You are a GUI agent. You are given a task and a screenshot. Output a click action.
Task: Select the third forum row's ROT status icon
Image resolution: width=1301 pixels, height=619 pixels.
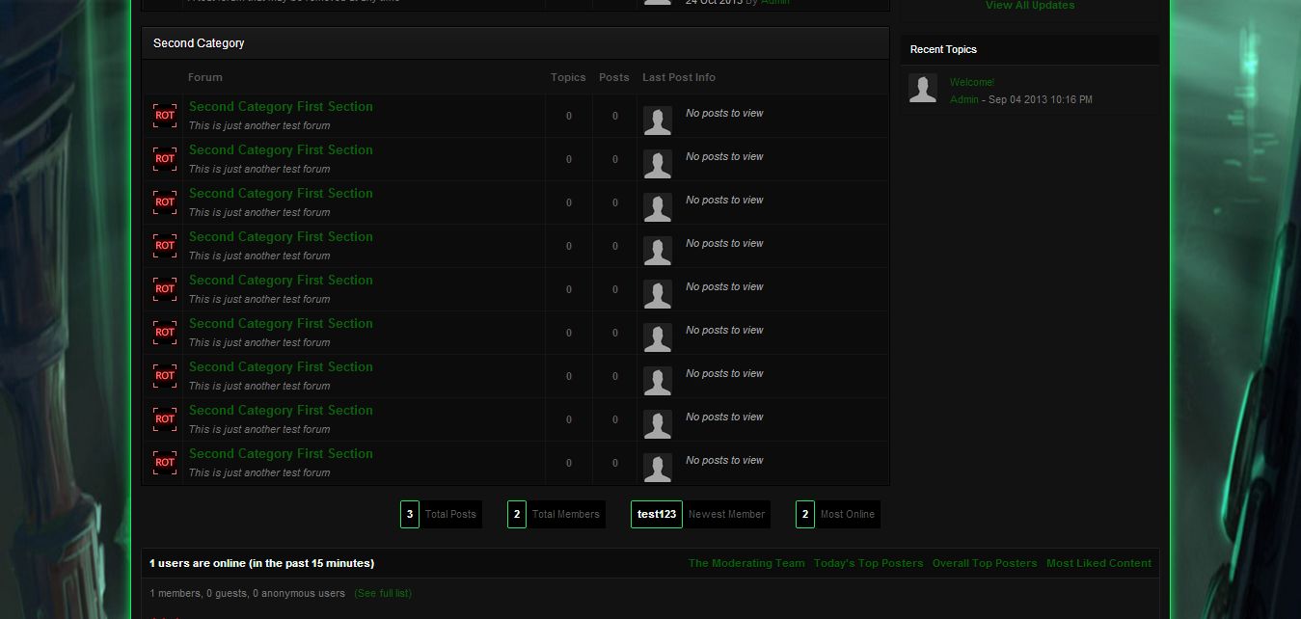coord(165,202)
